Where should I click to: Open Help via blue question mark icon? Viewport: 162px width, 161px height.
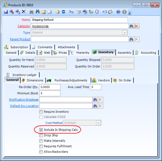tap(118, 12)
